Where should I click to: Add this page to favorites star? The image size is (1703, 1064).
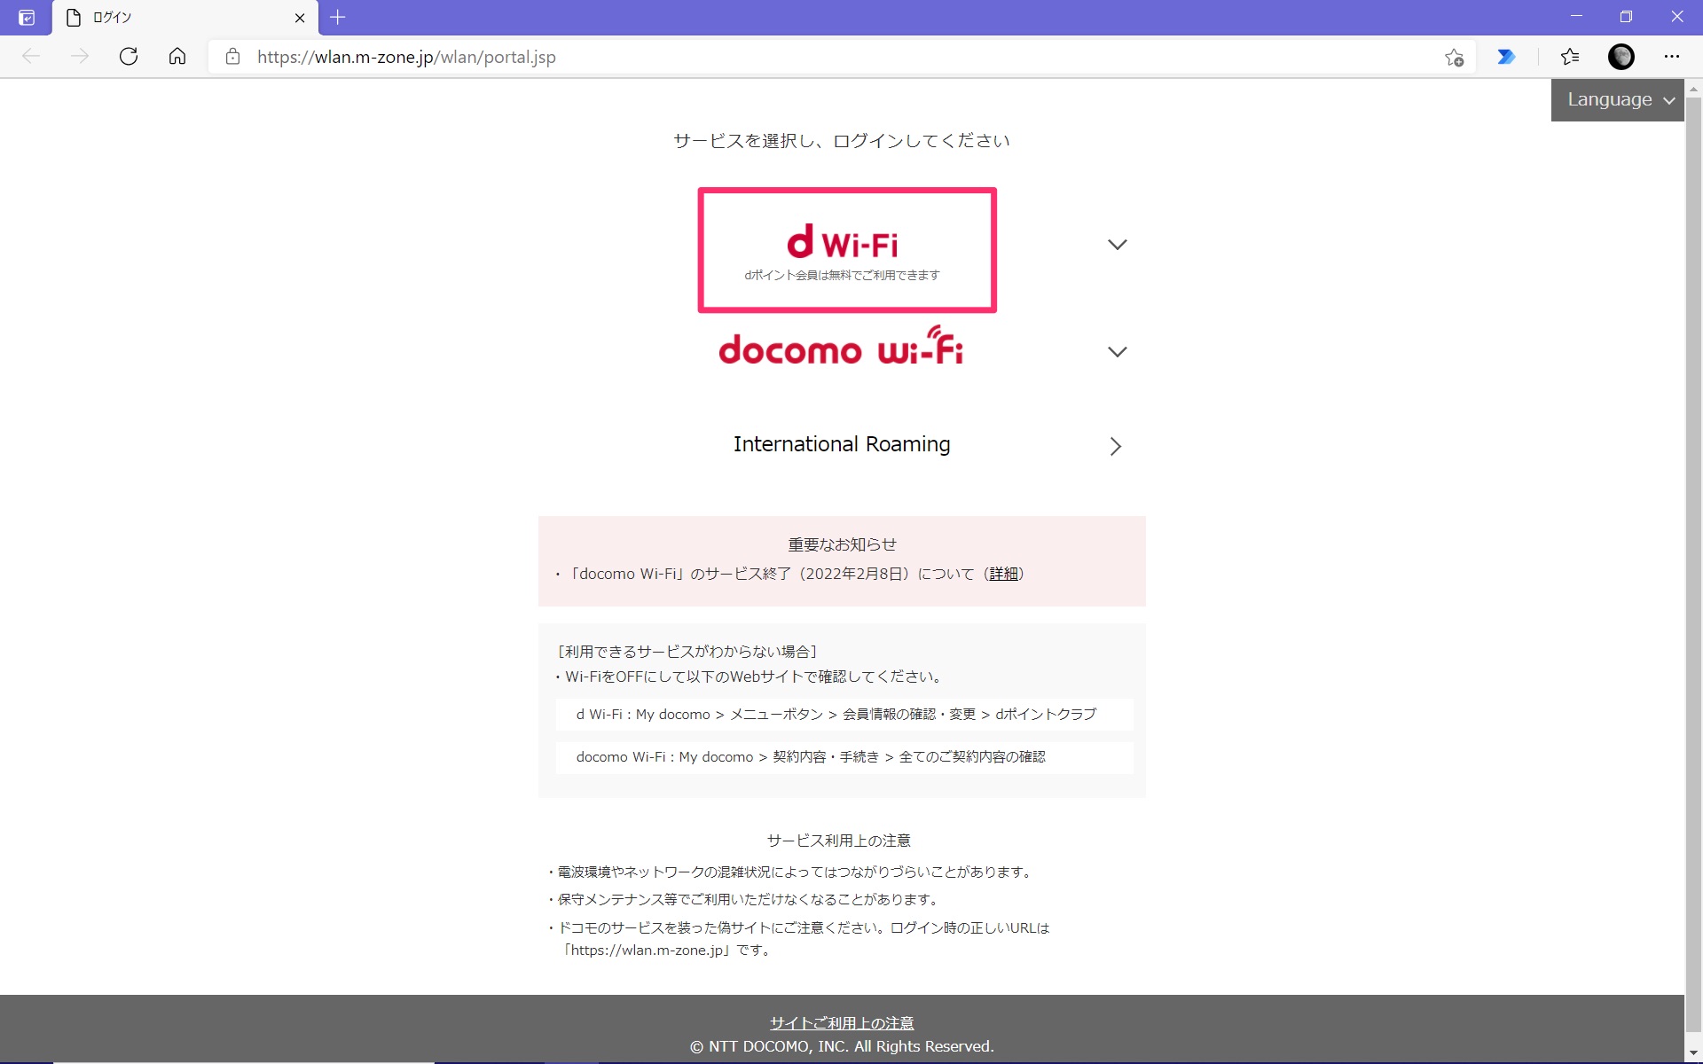click(1454, 58)
